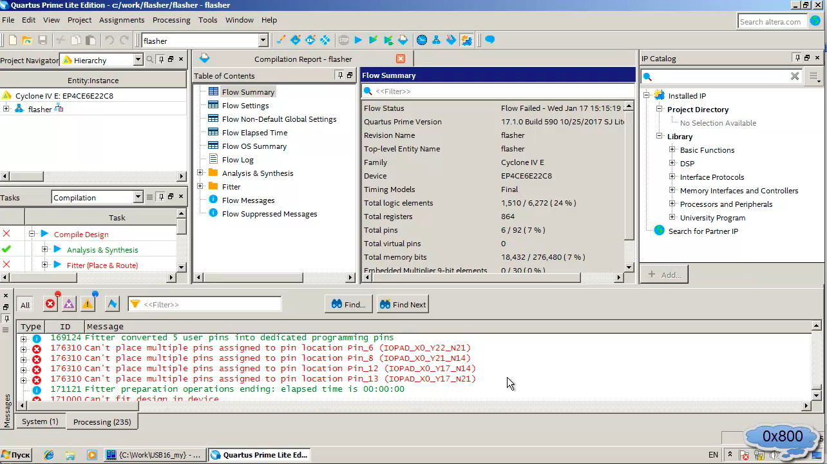Close the Project Navigator panel
This screenshot has width=827, height=464.
pyautogui.click(x=181, y=59)
